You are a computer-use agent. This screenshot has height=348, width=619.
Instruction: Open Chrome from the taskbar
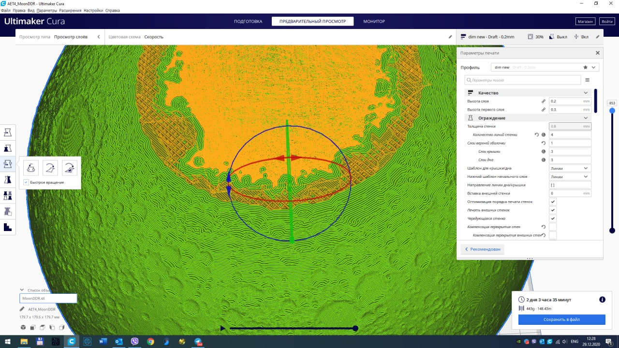pyautogui.click(x=150, y=341)
